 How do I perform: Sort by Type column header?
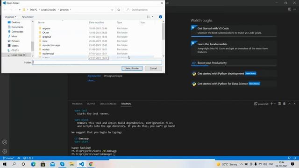tap(120, 22)
